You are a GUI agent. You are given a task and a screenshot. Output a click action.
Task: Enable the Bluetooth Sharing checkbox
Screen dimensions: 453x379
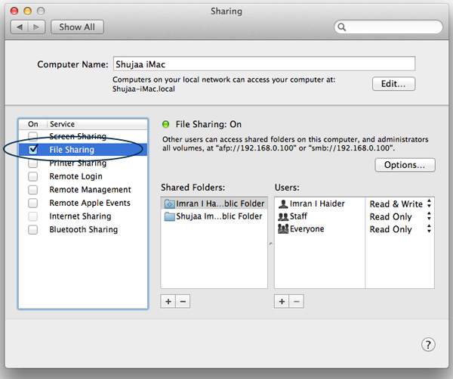coord(33,230)
